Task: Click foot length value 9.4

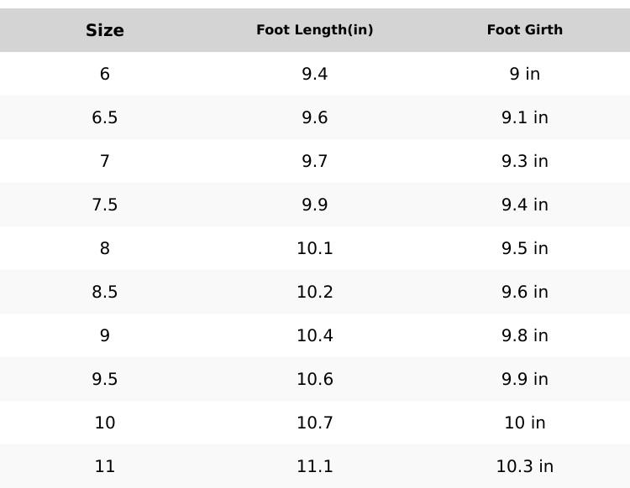Action: [315, 74]
